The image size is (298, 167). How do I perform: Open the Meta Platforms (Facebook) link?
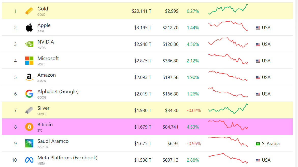67,158
